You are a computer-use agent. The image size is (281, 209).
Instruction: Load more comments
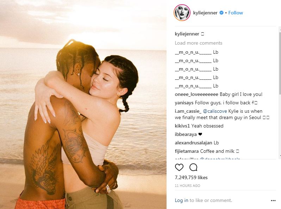pyautogui.click(x=198, y=43)
